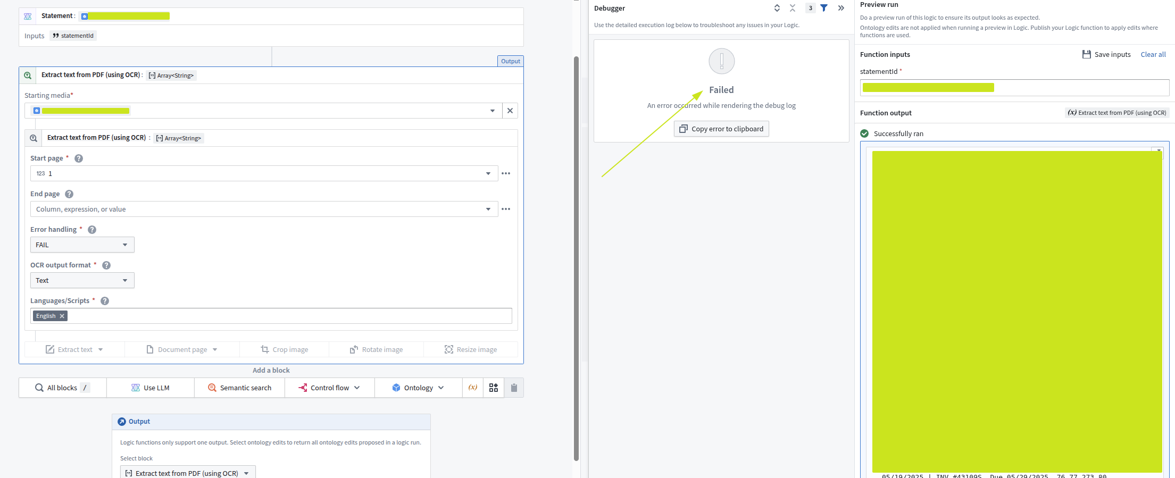This screenshot has width=1175, height=478.
Task: Open the OCR output format help icon
Action: click(106, 265)
